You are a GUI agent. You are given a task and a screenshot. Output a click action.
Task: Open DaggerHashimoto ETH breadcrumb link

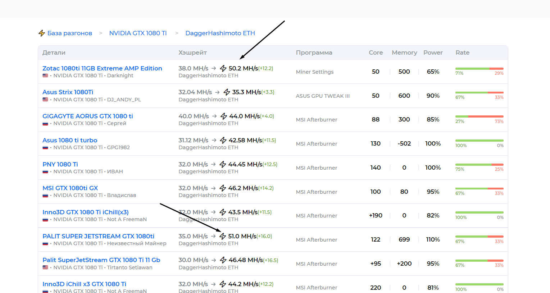pos(220,33)
